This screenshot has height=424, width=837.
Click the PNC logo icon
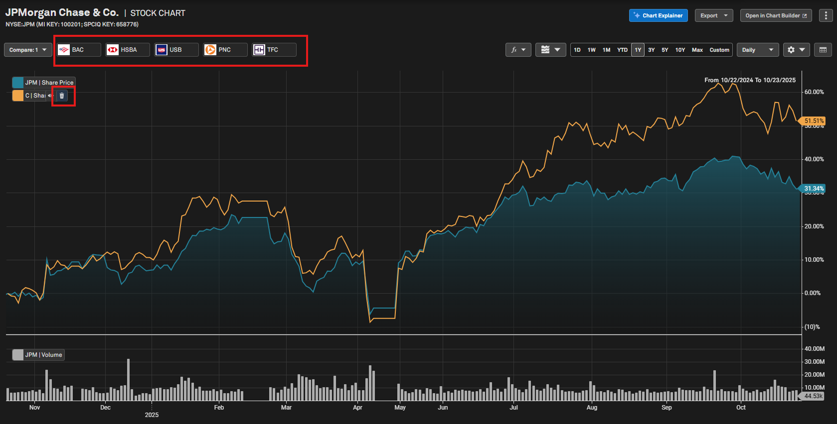(210, 50)
